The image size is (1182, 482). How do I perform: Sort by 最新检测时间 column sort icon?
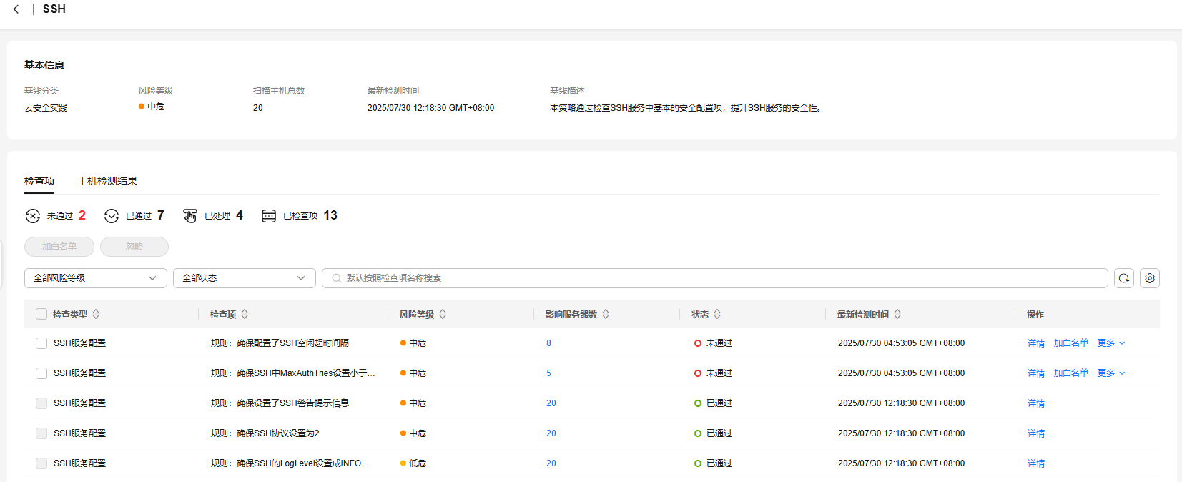tap(897, 315)
